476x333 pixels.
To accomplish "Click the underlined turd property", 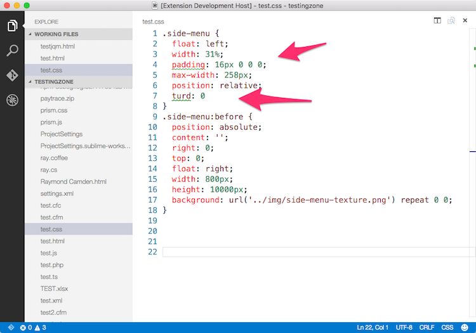I will click(x=182, y=96).
